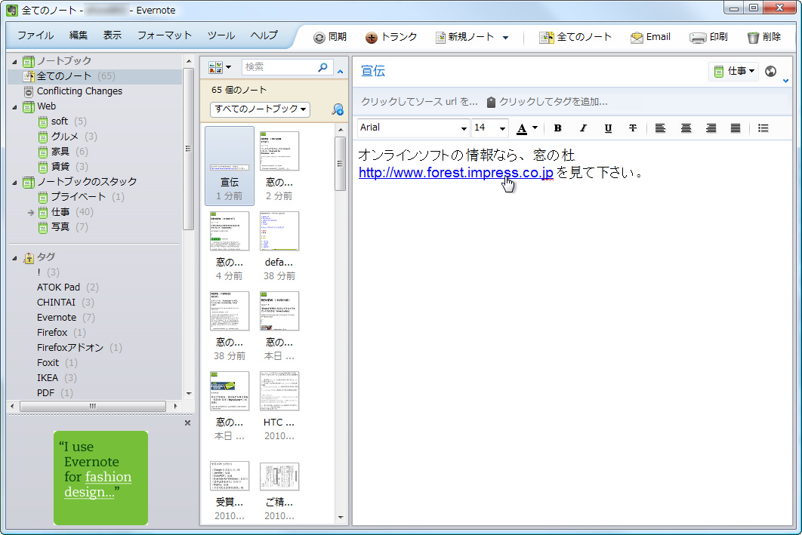Open the 宣伝 note thumbnail
Image resolution: width=802 pixels, height=535 pixels.
click(x=230, y=165)
